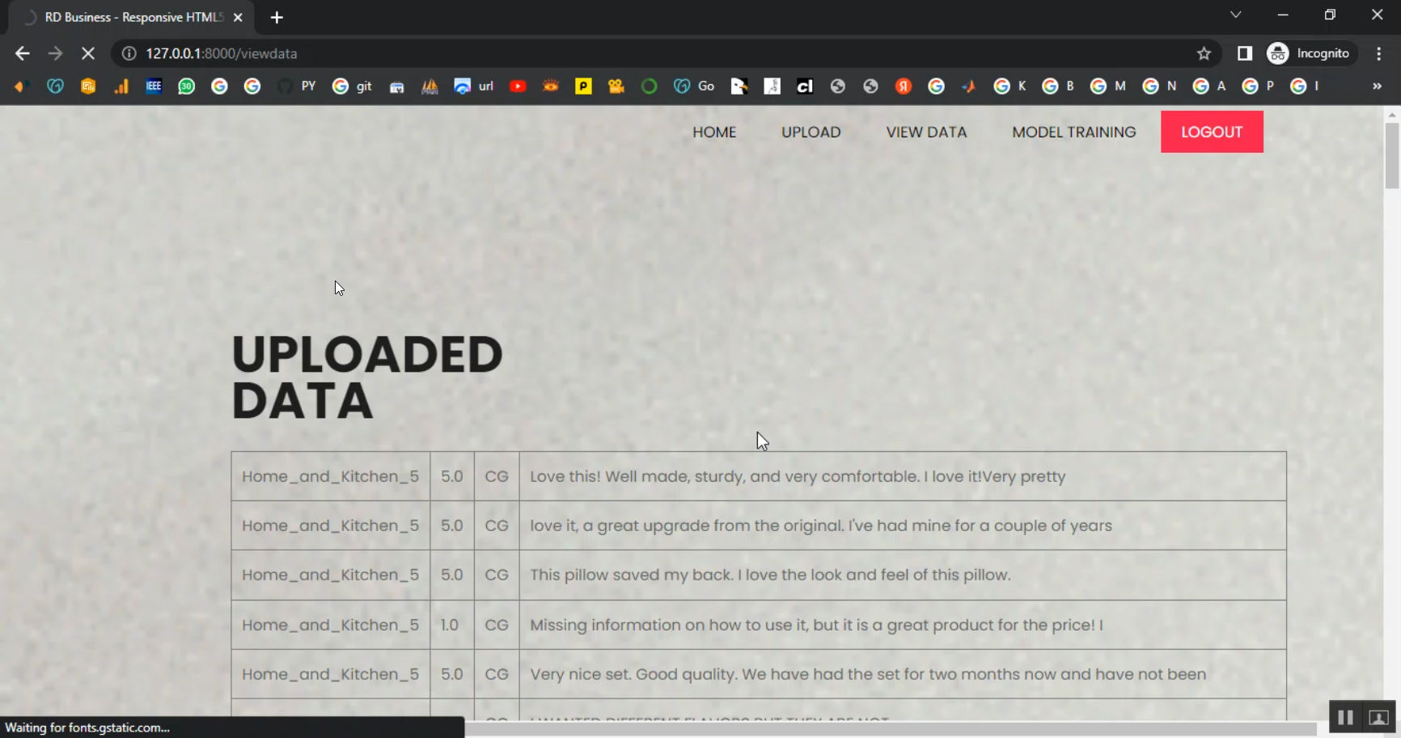View the site information icon
Viewport: 1401px width, 738px height.
coord(129,53)
